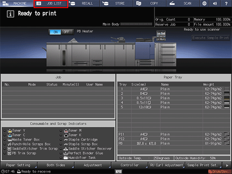Click Execute Sample Print button
The width and height of the screenshot is (232, 174).
click(x=210, y=38)
